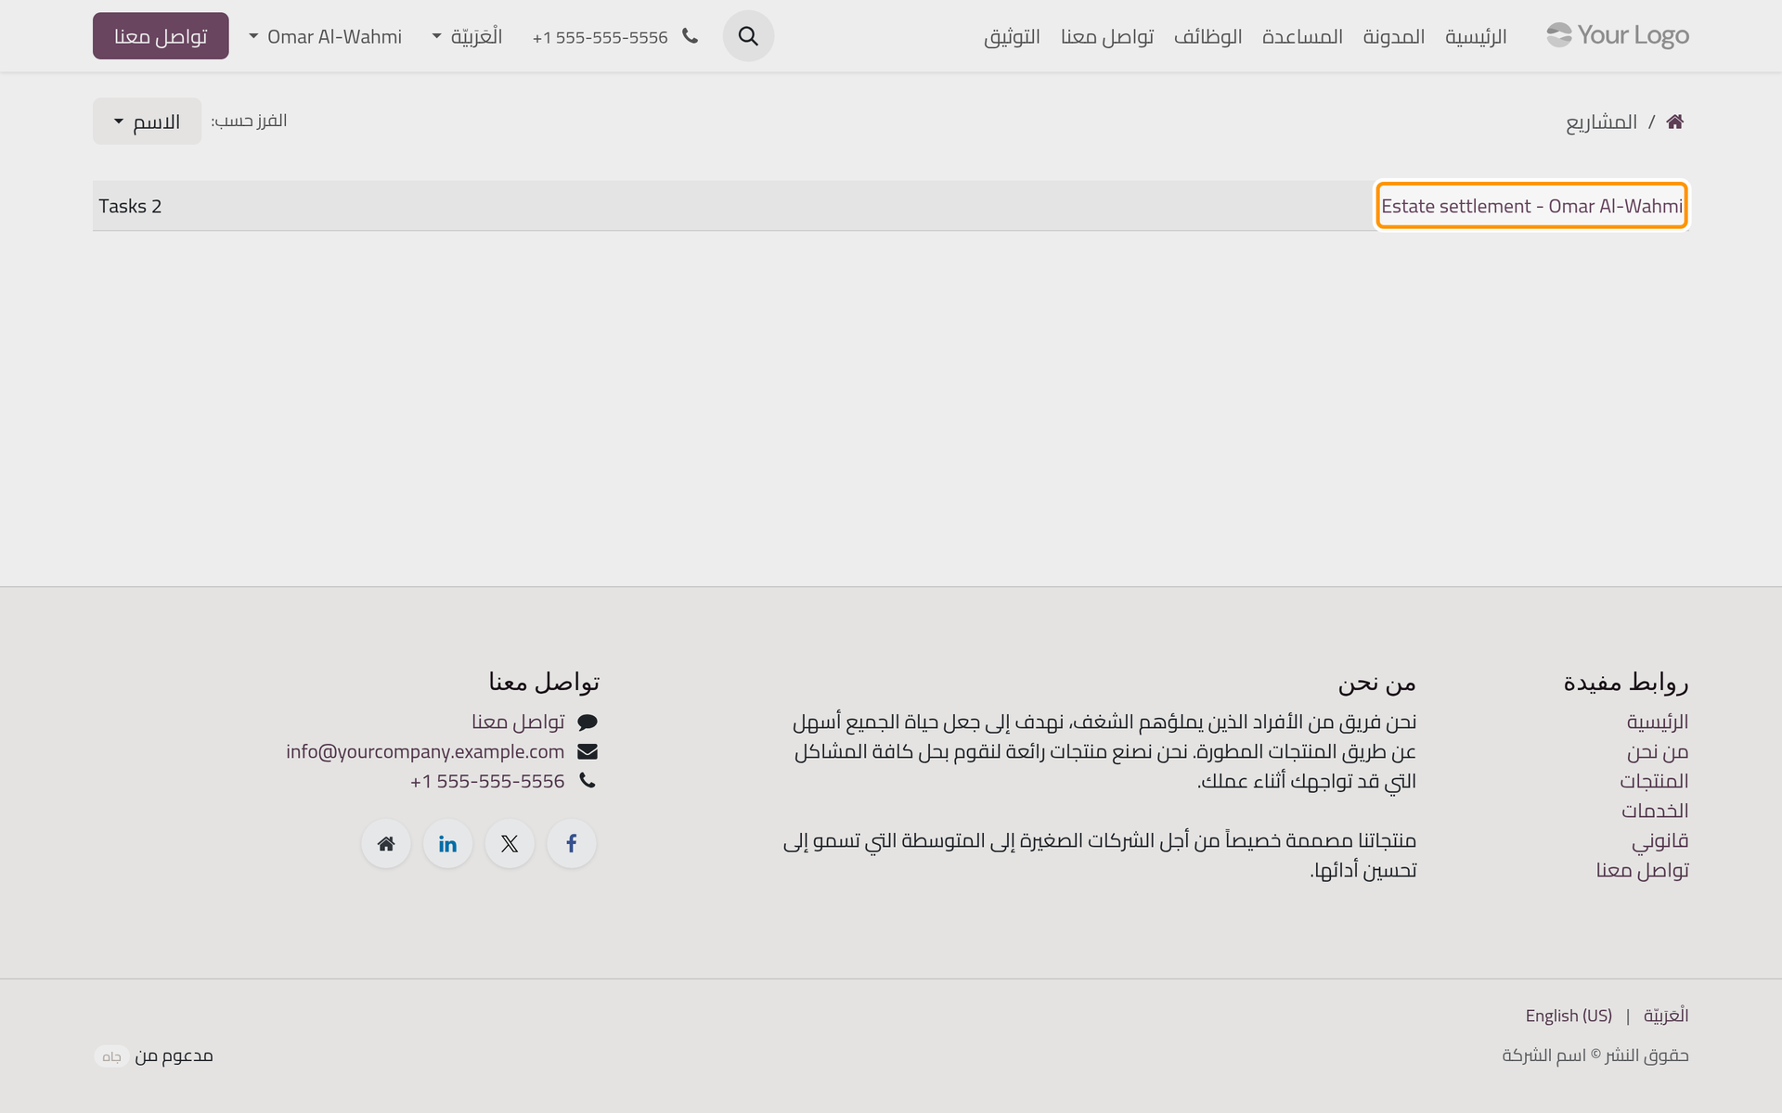1782x1113 pixels.
Task: Open footer useful link الرئيسية
Action: (x=1658, y=722)
